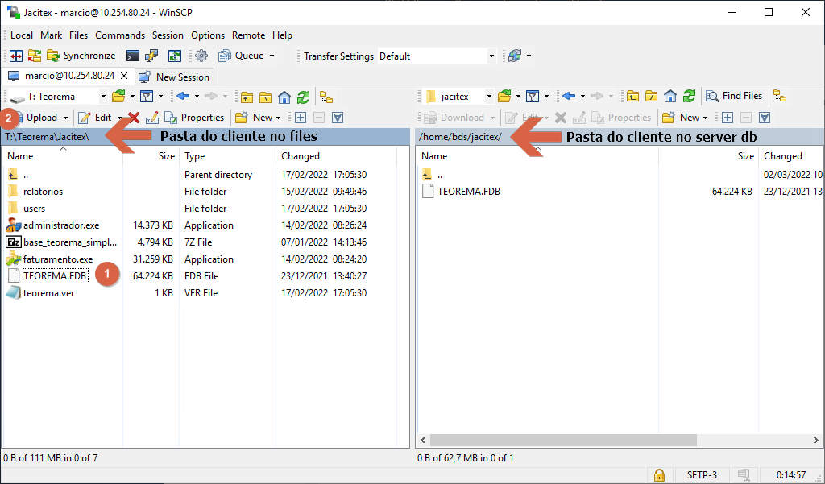Open the Mark menu
The width and height of the screenshot is (825, 484).
[x=51, y=35]
